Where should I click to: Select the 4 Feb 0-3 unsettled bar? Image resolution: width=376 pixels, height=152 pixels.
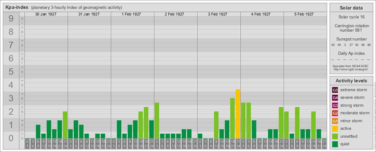click(x=243, y=121)
